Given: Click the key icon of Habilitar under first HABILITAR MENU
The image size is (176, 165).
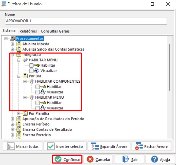Looking at the screenshot, I should [37, 65].
